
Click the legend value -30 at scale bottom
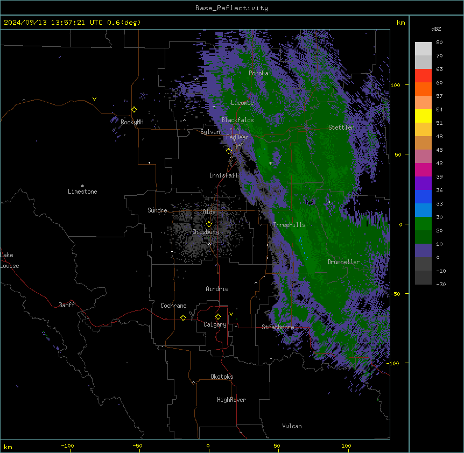pyautogui.click(x=441, y=285)
